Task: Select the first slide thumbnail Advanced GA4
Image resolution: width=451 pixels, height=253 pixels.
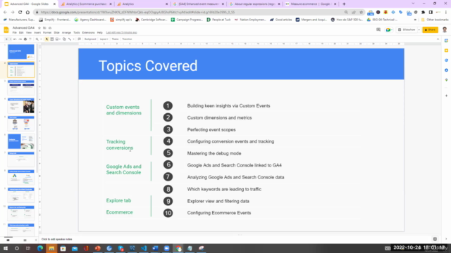Action: point(21,51)
